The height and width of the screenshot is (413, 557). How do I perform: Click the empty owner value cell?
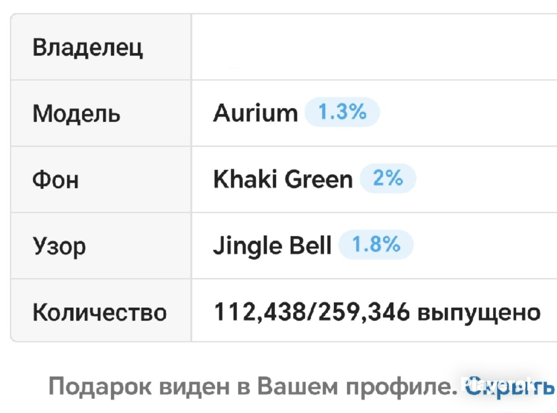(374, 47)
